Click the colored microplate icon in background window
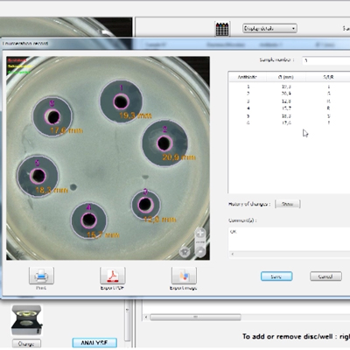 click(222, 29)
